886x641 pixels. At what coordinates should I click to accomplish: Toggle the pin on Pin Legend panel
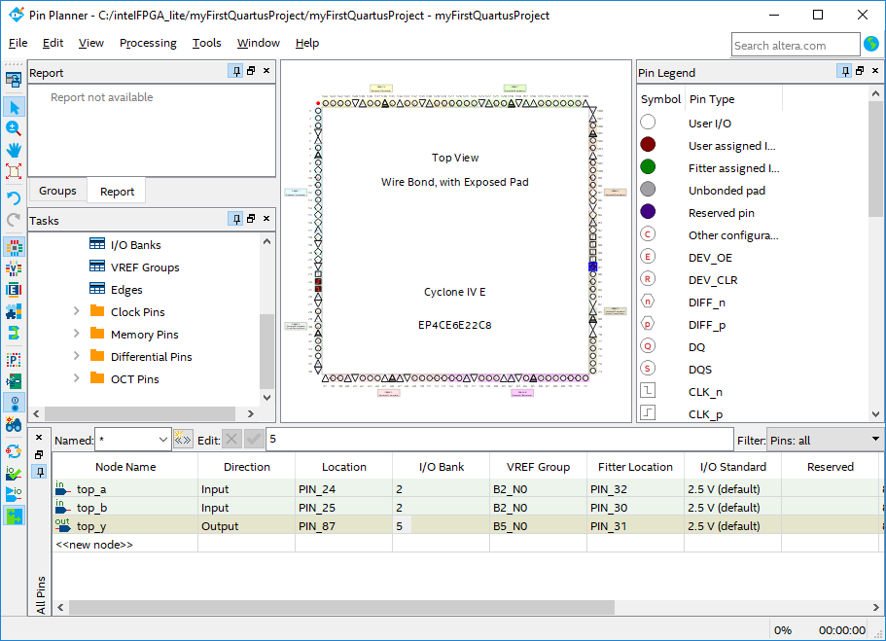pos(845,71)
